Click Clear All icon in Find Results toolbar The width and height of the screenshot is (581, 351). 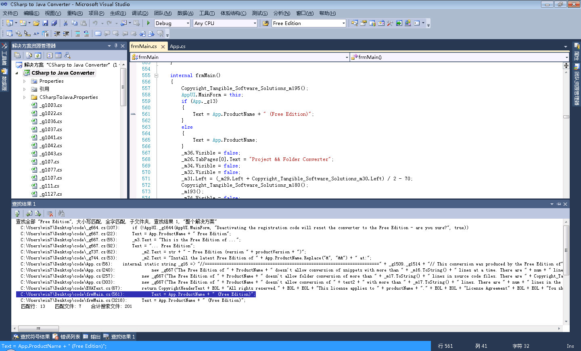(50, 213)
